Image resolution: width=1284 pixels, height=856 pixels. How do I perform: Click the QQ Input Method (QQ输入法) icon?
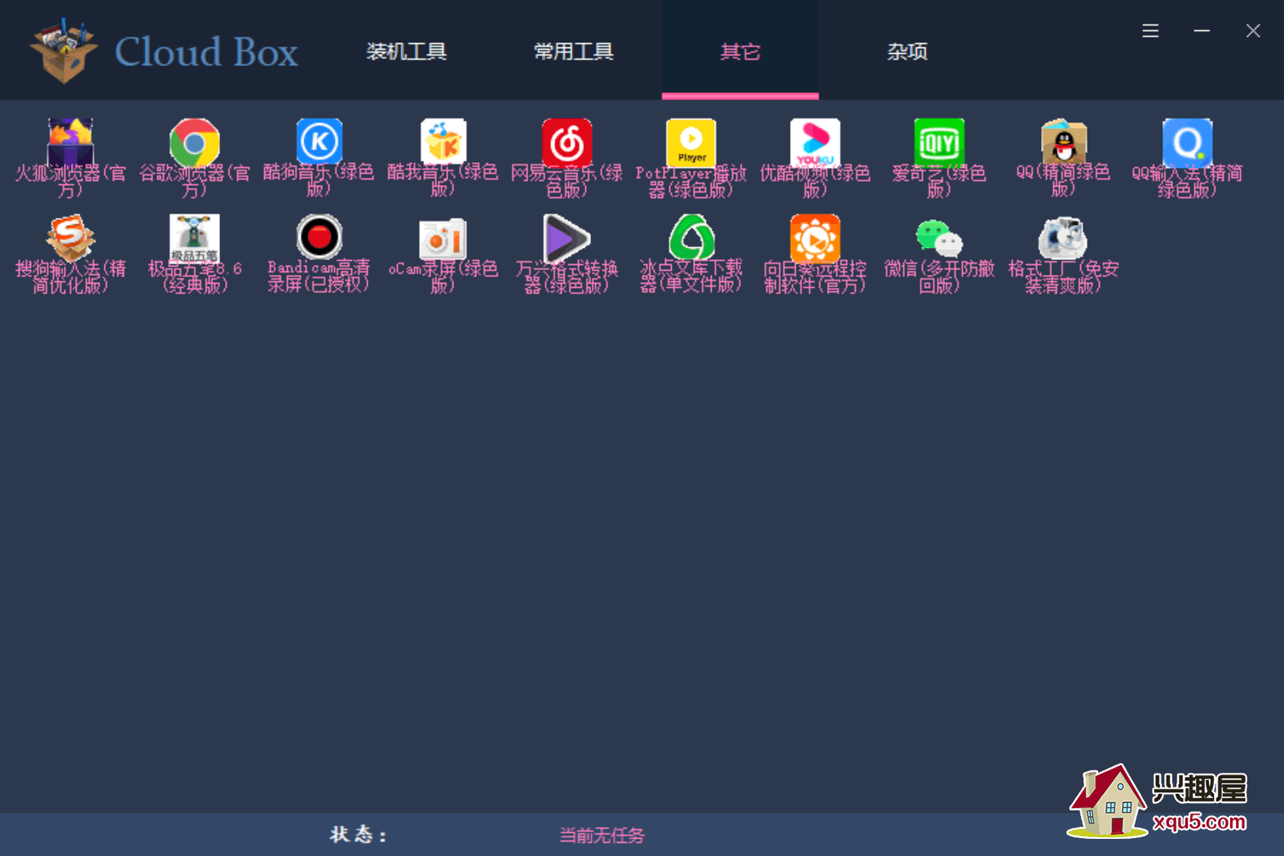coord(1187,143)
